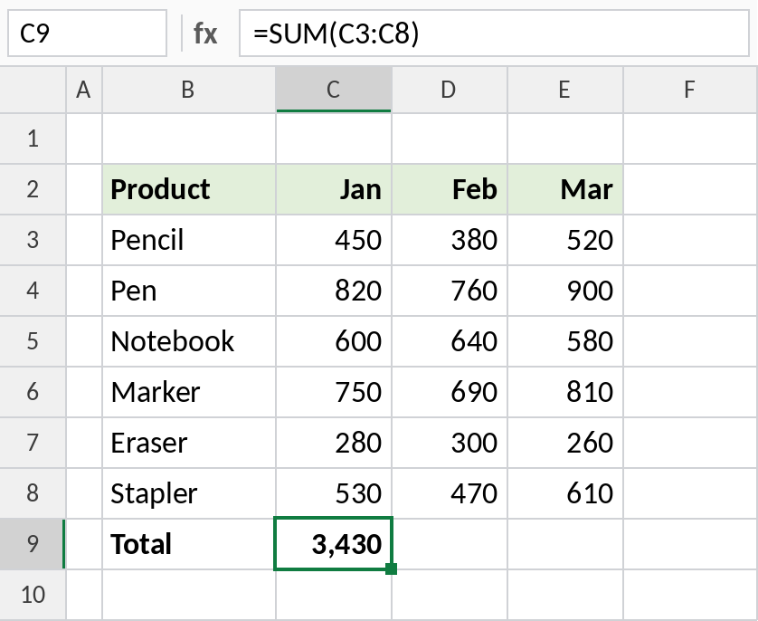Screen dimensions: 758x621
Task: Click the cell with value 450
Action: pyautogui.click(x=334, y=240)
